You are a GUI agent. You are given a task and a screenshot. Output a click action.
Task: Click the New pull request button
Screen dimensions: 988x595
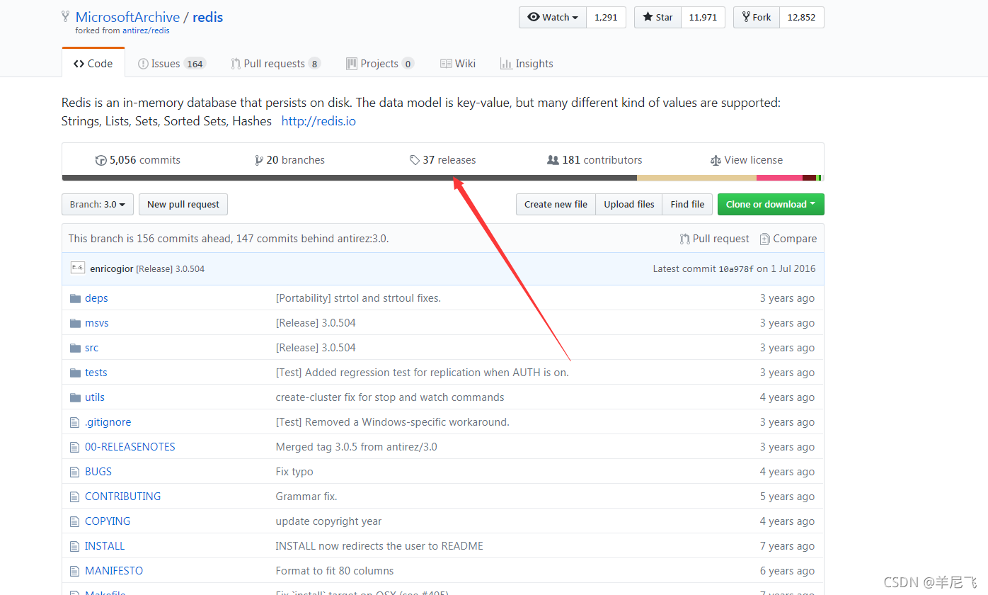[183, 204]
